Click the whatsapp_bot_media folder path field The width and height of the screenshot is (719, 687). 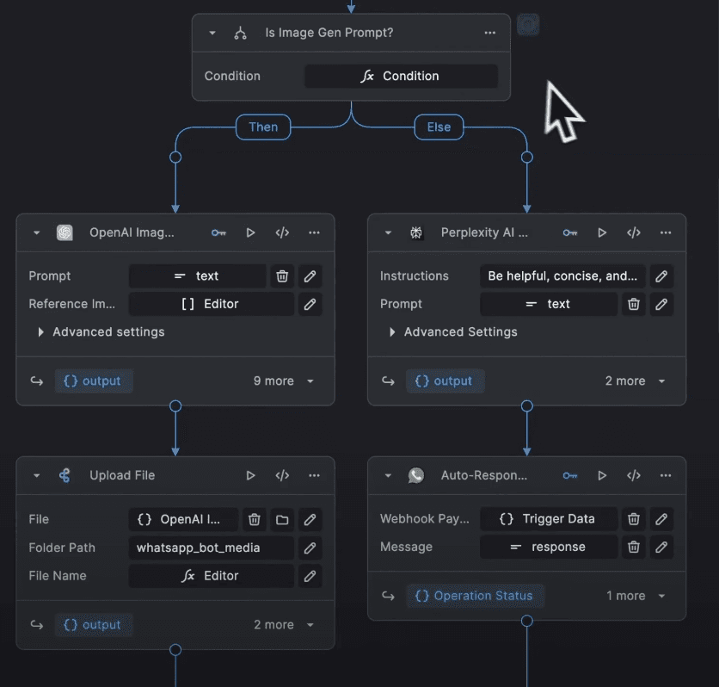coord(212,548)
